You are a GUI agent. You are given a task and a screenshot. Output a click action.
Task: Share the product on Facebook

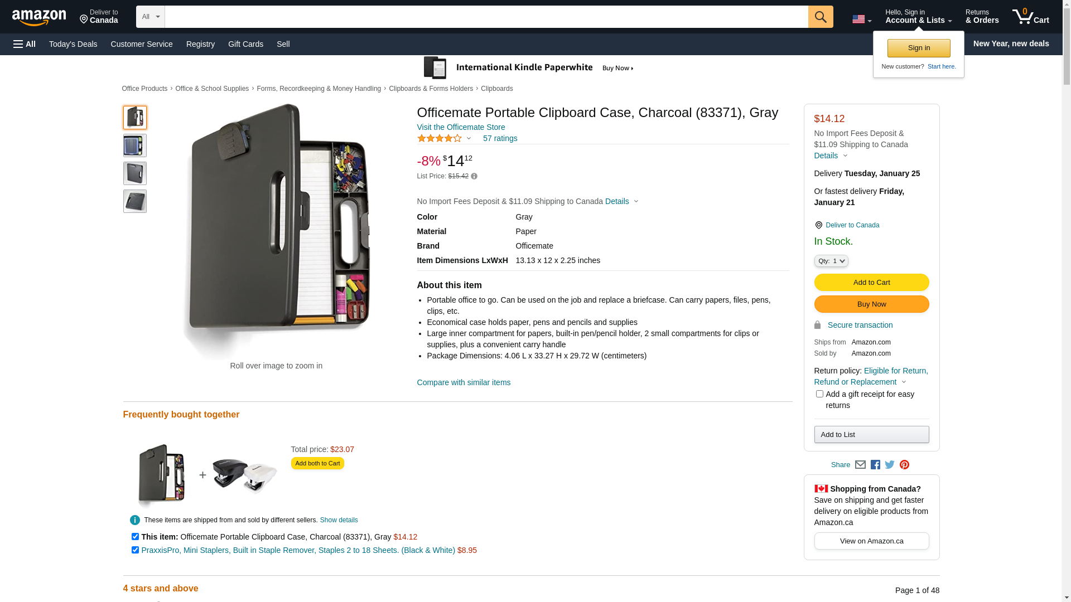pos(875,465)
